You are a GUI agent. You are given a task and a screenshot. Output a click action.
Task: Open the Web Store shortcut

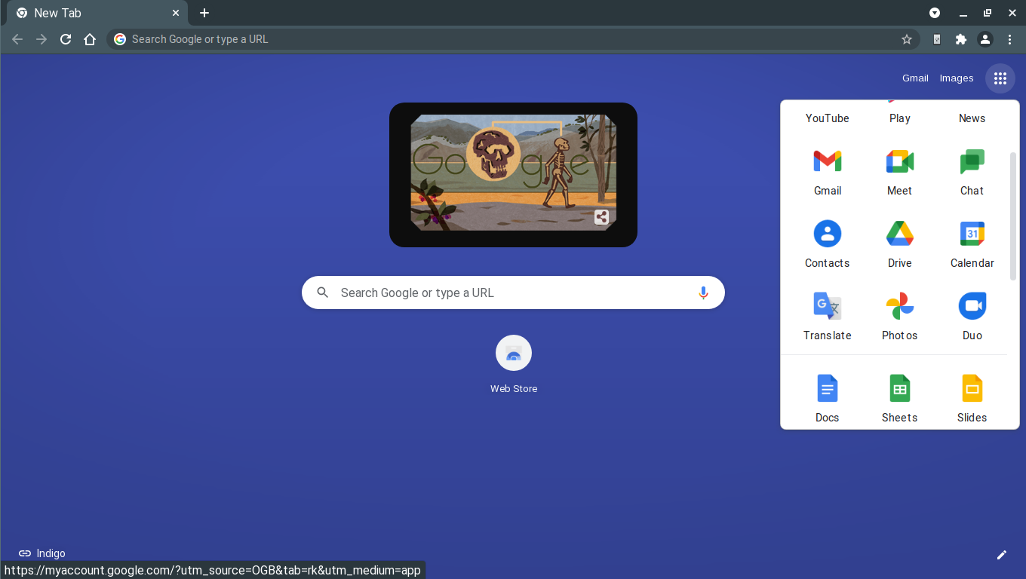point(514,365)
